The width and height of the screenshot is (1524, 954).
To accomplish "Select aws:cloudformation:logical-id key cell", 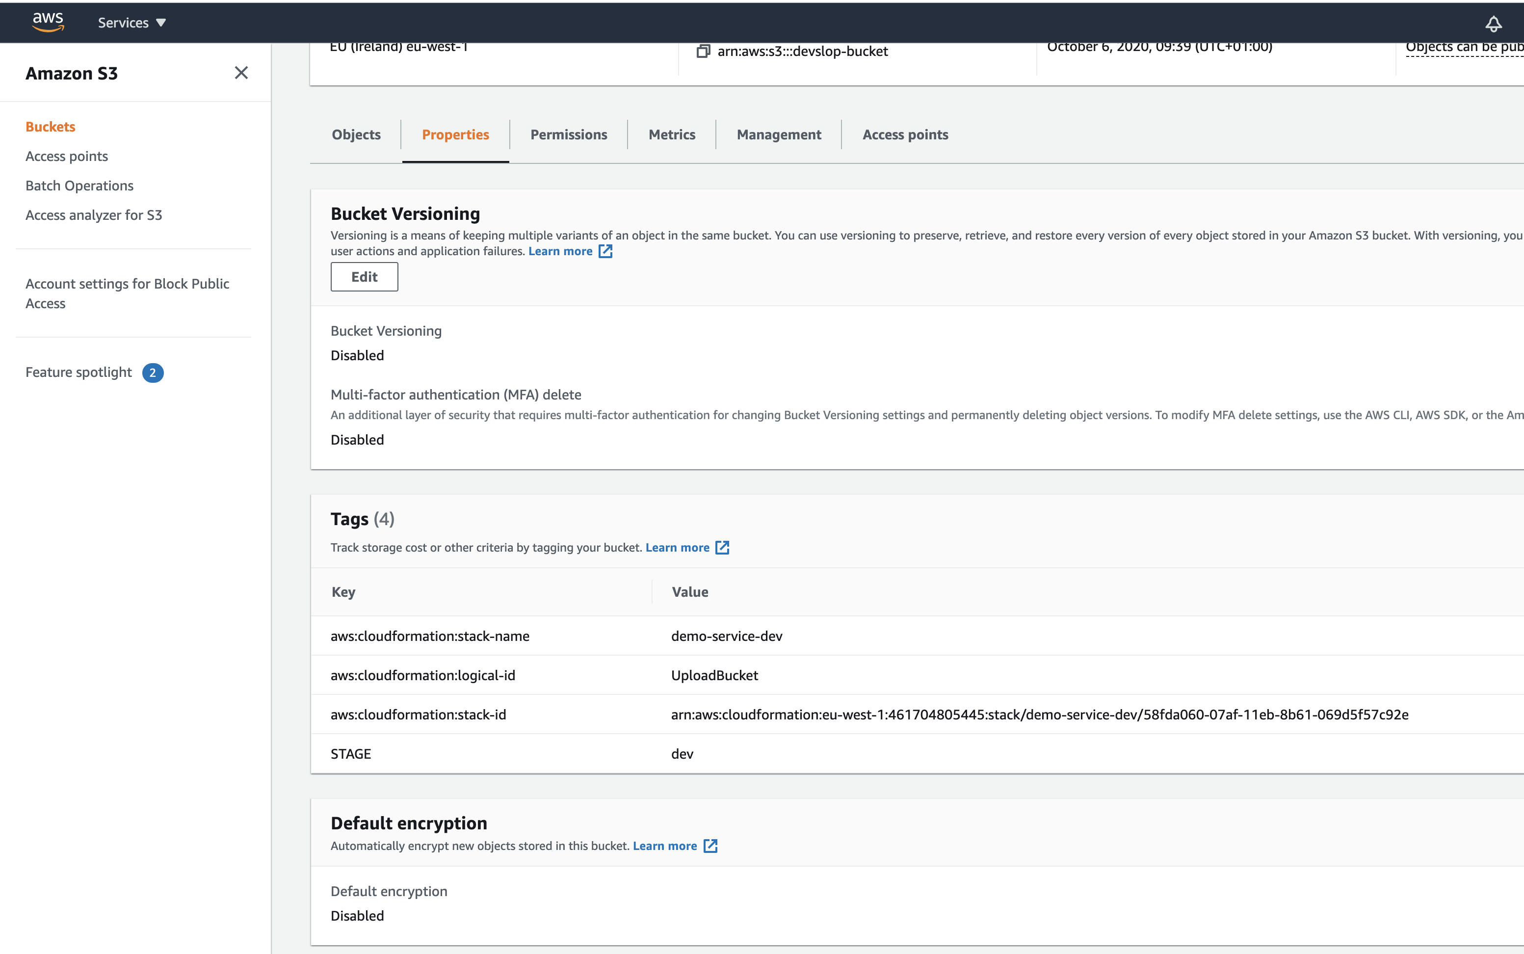I will coord(422,675).
